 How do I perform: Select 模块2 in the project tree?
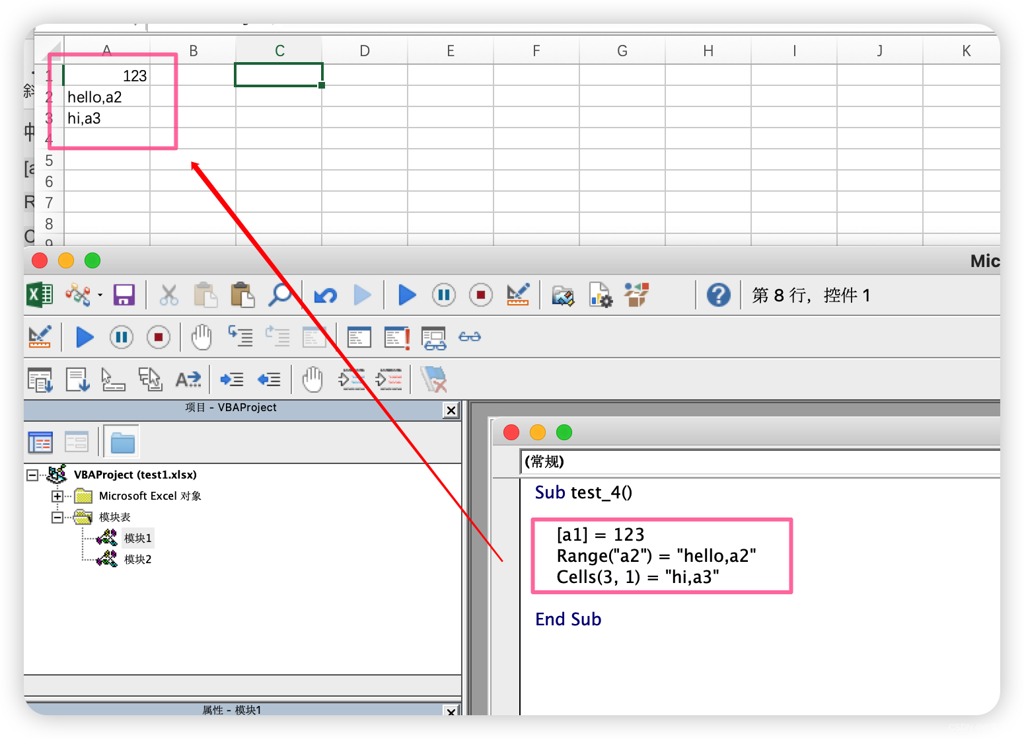tap(138, 559)
